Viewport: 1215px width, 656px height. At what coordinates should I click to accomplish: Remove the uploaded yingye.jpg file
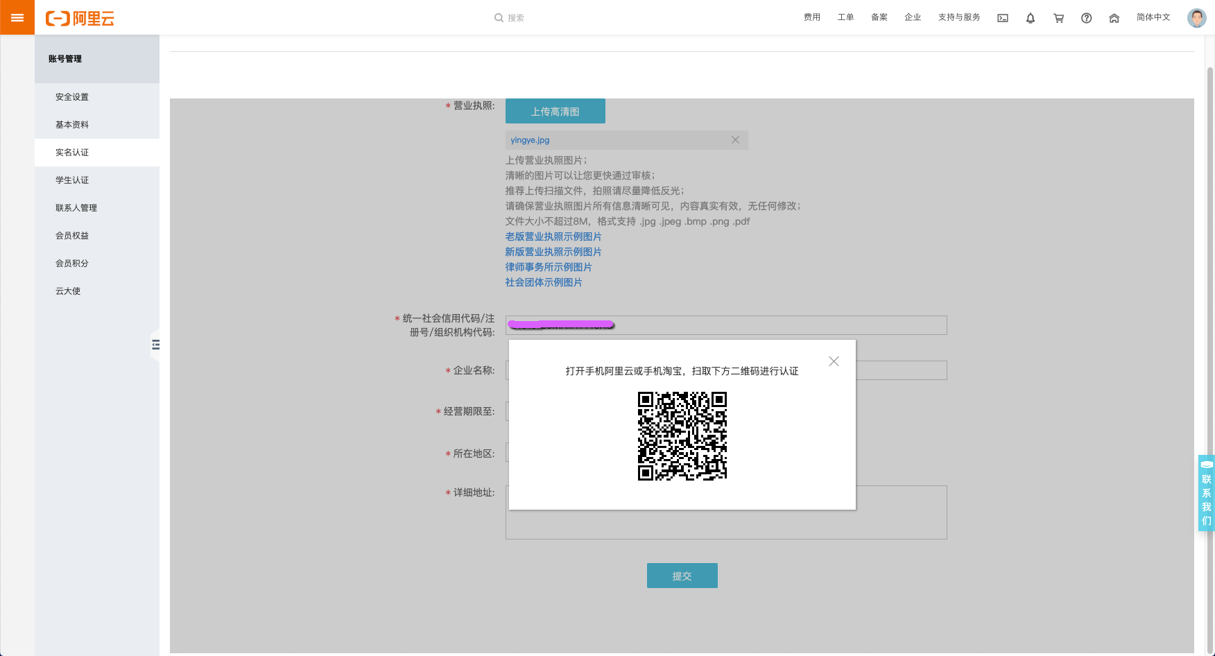tap(735, 140)
